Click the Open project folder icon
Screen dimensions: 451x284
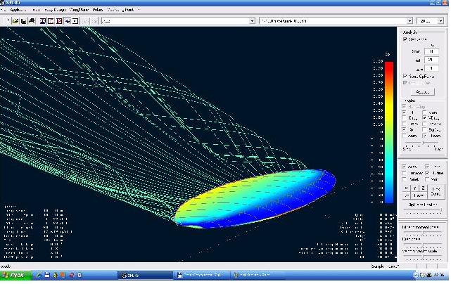point(15,21)
